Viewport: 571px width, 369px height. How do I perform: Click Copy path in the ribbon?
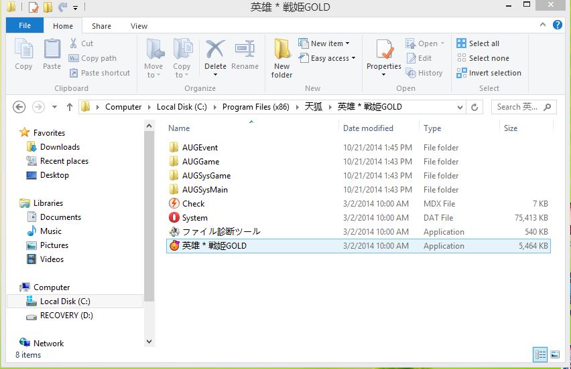[92, 58]
